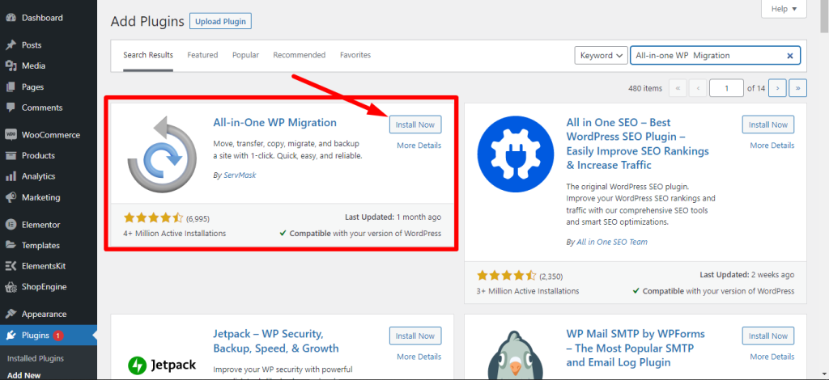The image size is (829, 380).
Task: Click the Appearance brush icon
Action: pos(11,315)
